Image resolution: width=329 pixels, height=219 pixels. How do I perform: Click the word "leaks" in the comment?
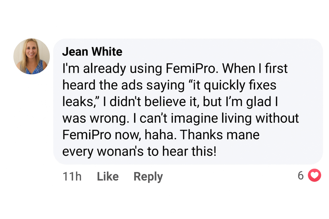coord(75,102)
